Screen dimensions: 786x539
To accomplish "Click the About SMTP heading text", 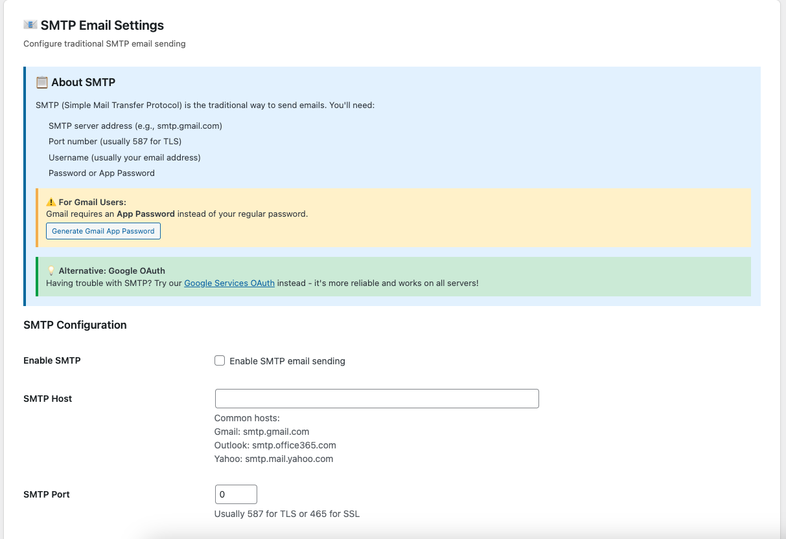I will tap(82, 82).
